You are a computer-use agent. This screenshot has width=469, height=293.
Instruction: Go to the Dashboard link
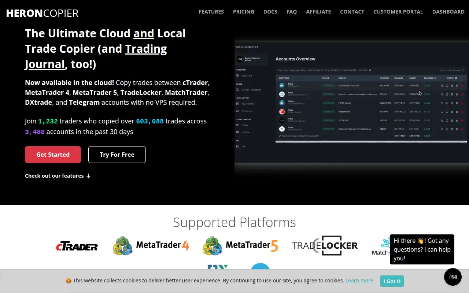[448, 12]
